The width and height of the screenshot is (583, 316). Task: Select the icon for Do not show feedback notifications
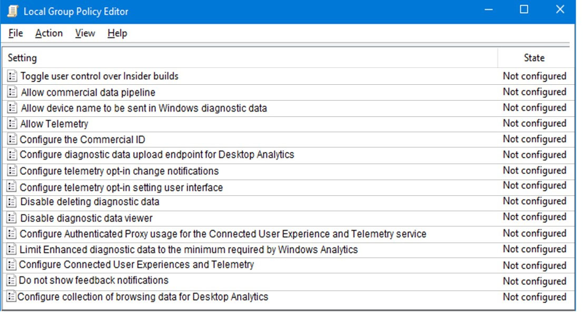pyautogui.click(x=12, y=280)
